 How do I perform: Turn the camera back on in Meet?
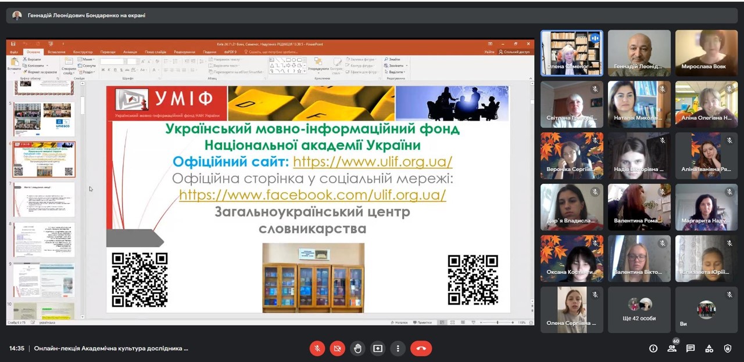pyautogui.click(x=337, y=348)
